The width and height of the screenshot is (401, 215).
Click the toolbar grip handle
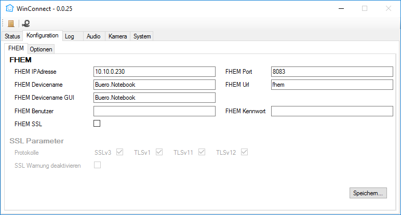pos(3,23)
